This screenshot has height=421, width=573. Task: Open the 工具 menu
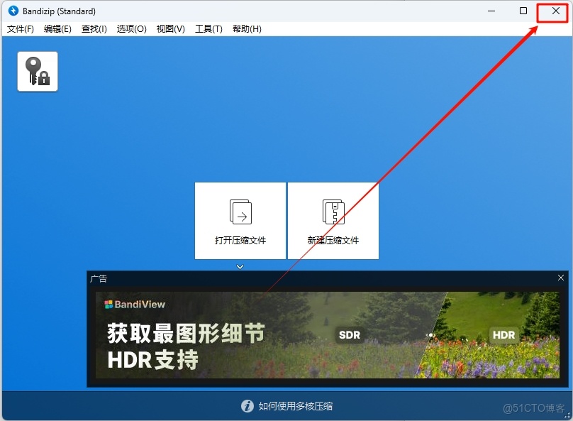[x=208, y=29]
